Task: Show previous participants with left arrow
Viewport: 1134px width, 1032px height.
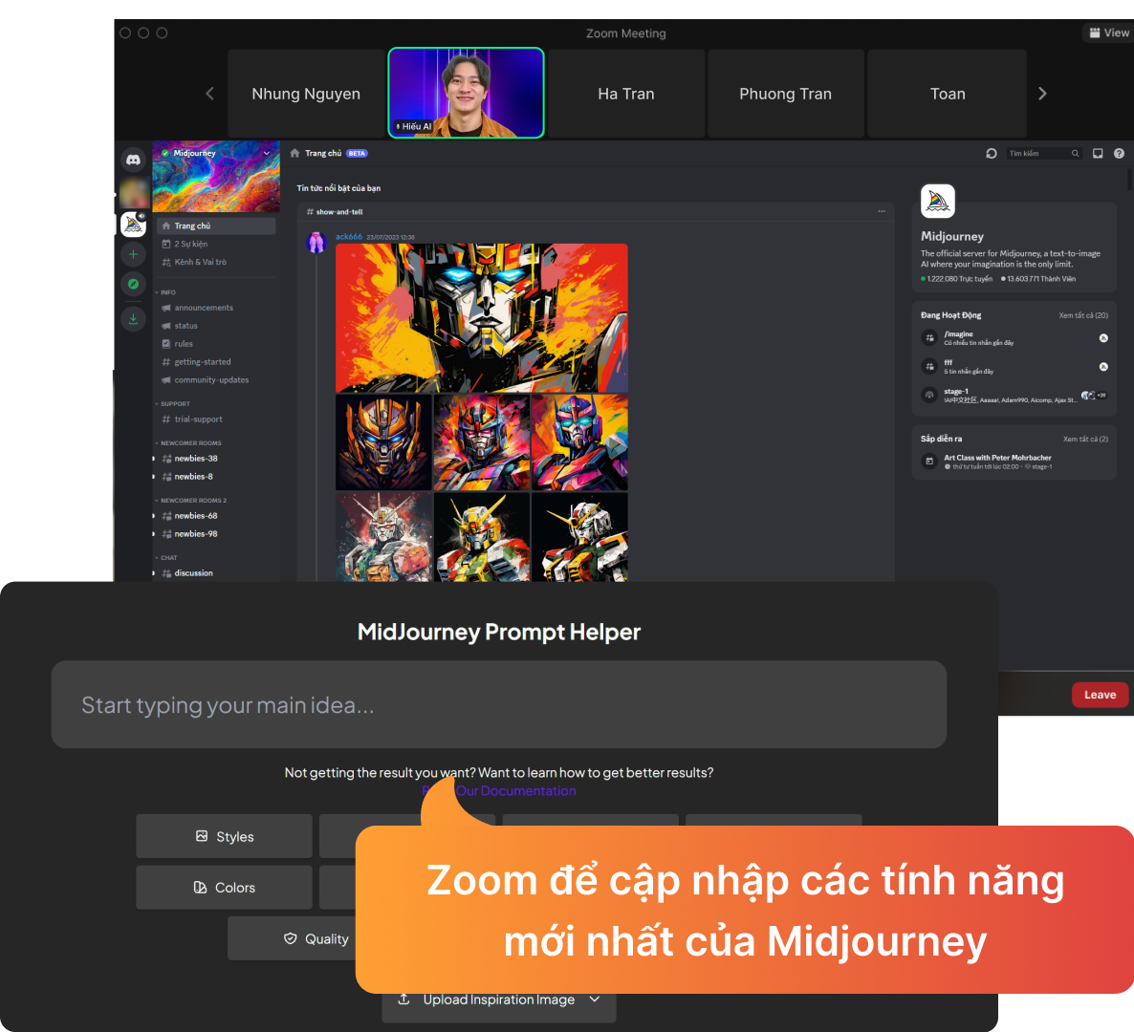Action: (x=209, y=94)
